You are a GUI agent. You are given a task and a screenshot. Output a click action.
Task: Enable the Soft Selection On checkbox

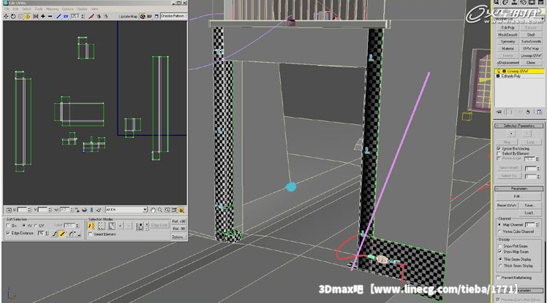pos(8,226)
